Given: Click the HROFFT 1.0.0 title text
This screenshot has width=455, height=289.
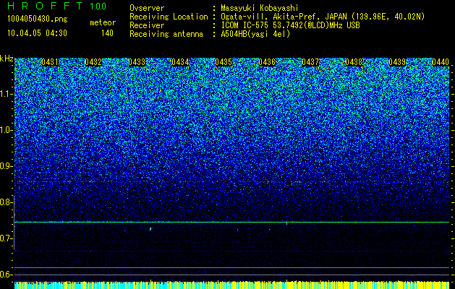Looking at the screenshot, I should [57, 6].
